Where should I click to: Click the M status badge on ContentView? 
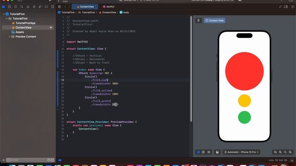tap(51, 28)
